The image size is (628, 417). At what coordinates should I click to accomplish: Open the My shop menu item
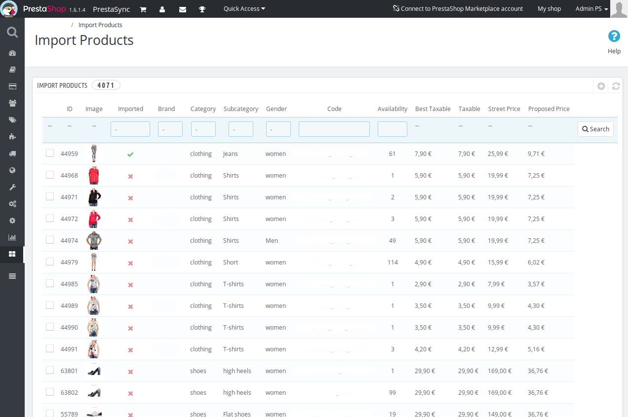pos(549,9)
